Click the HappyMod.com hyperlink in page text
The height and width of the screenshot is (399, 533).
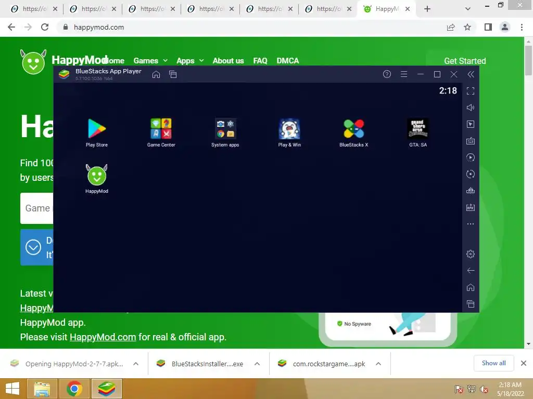pyautogui.click(x=103, y=337)
